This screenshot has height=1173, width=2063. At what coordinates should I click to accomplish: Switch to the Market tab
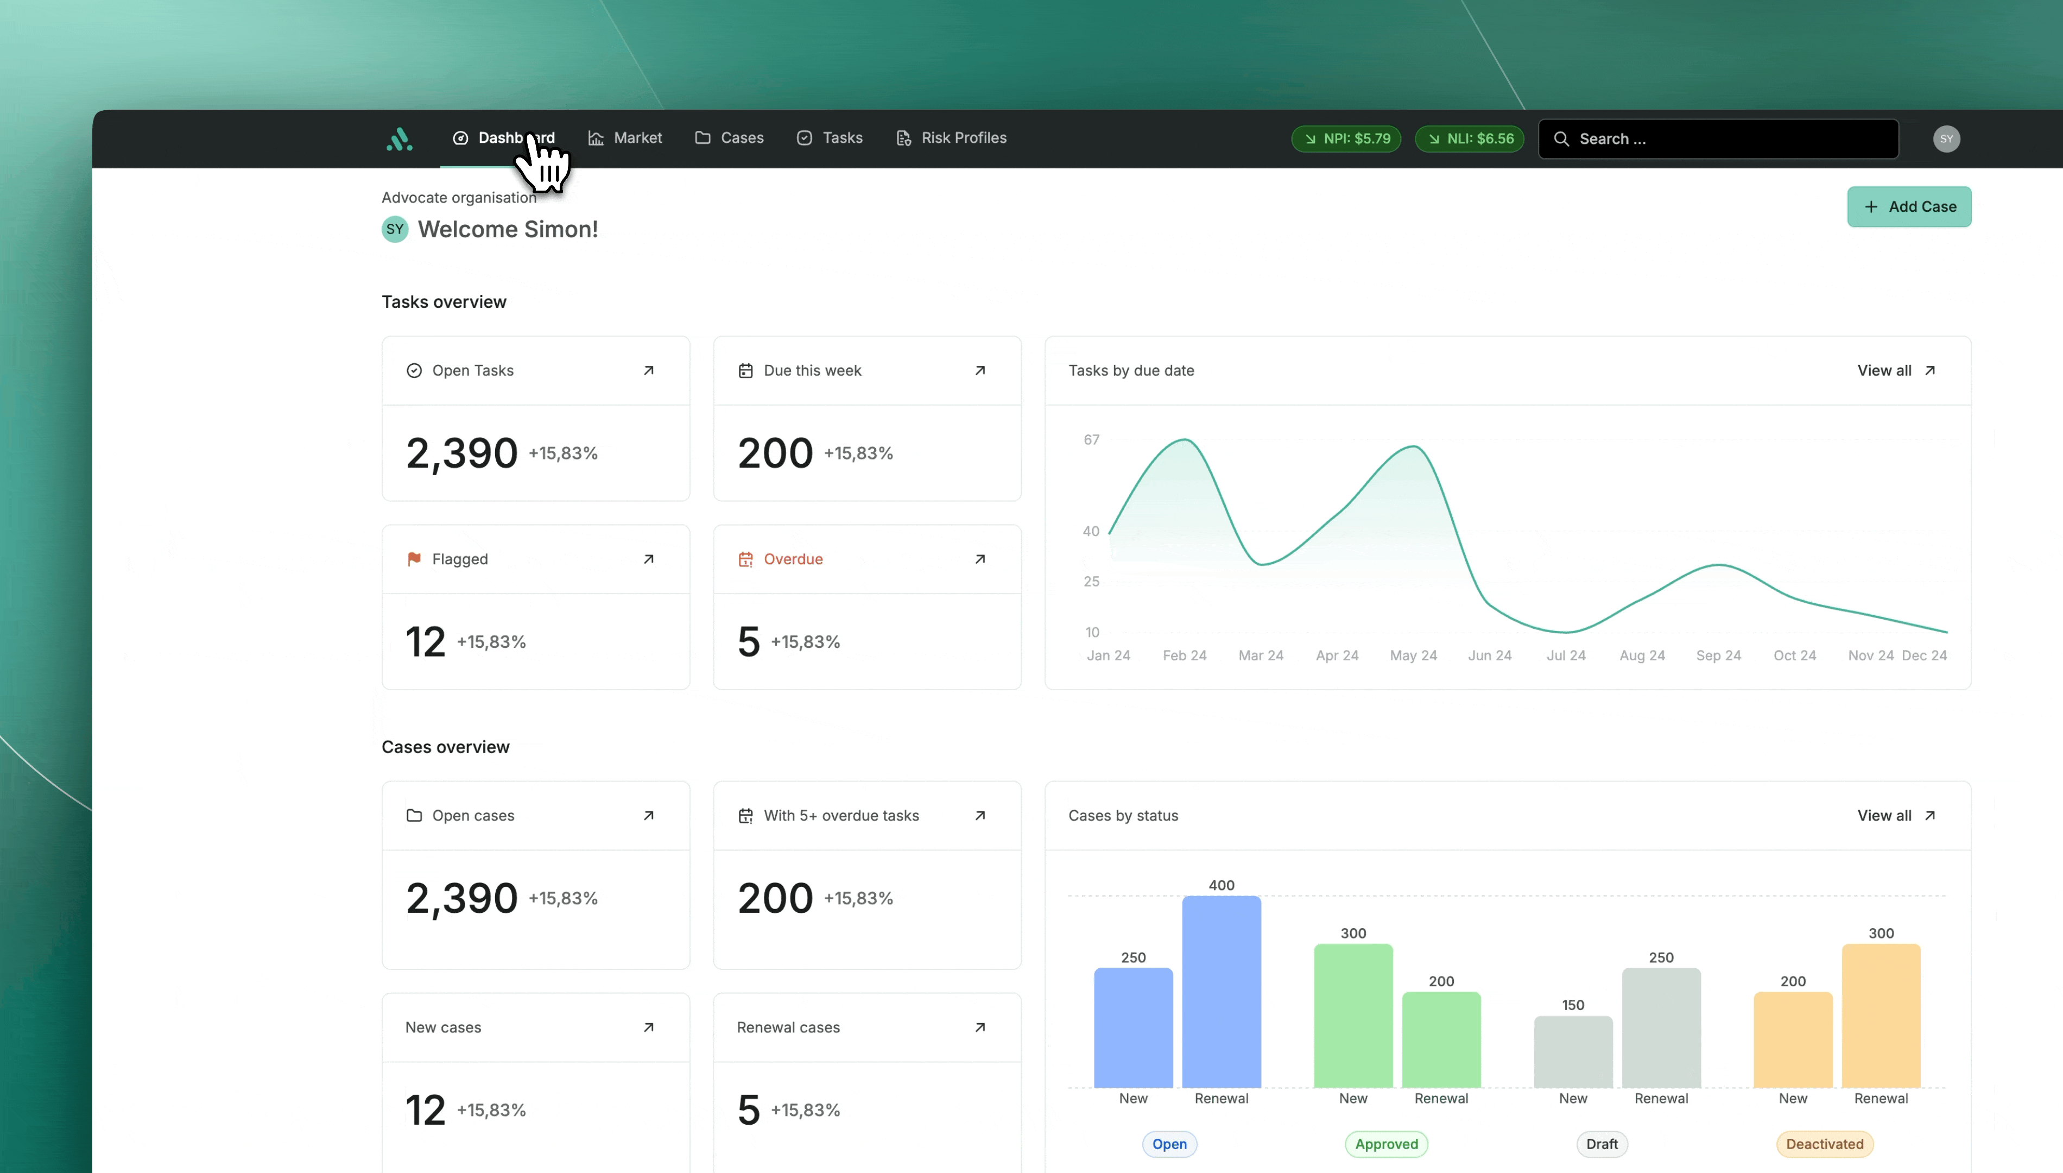coord(625,138)
